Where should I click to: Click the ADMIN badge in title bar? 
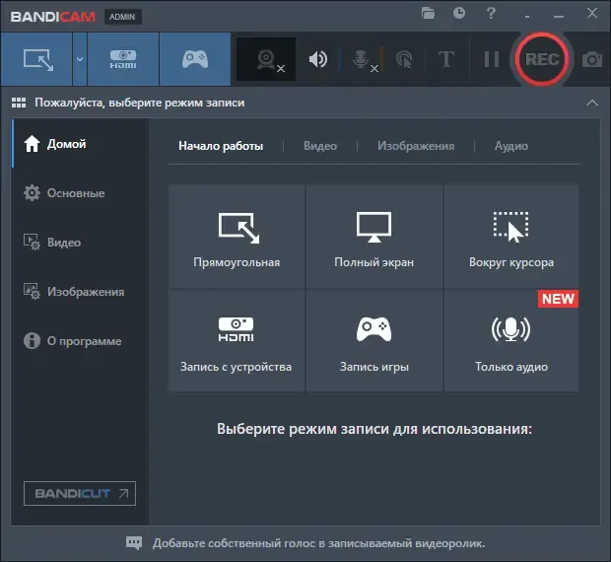point(122,17)
